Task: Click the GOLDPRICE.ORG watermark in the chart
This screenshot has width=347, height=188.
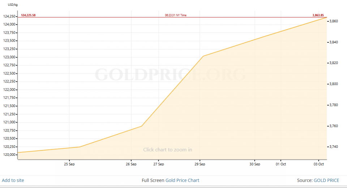Action: pyautogui.click(x=170, y=74)
